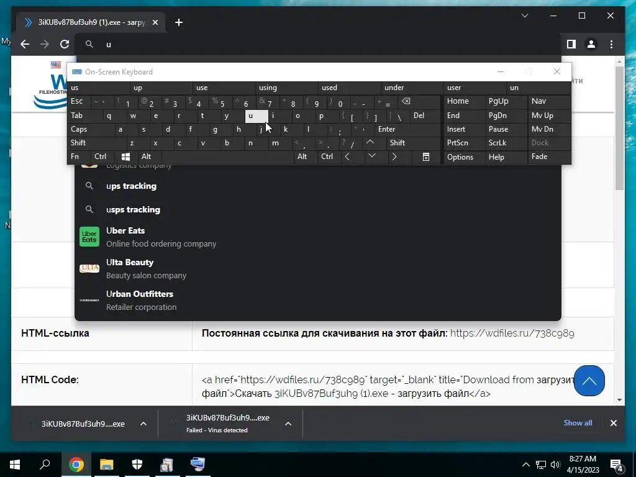Choose the Uber Eats suggestion

[318, 237]
